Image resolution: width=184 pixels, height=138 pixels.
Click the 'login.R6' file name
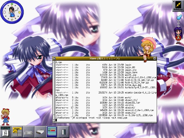130,67
